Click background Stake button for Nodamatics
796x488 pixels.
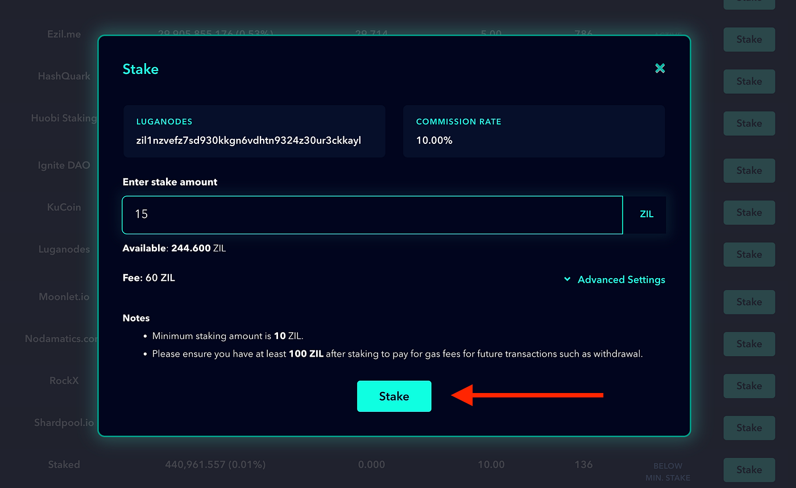pos(749,344)
